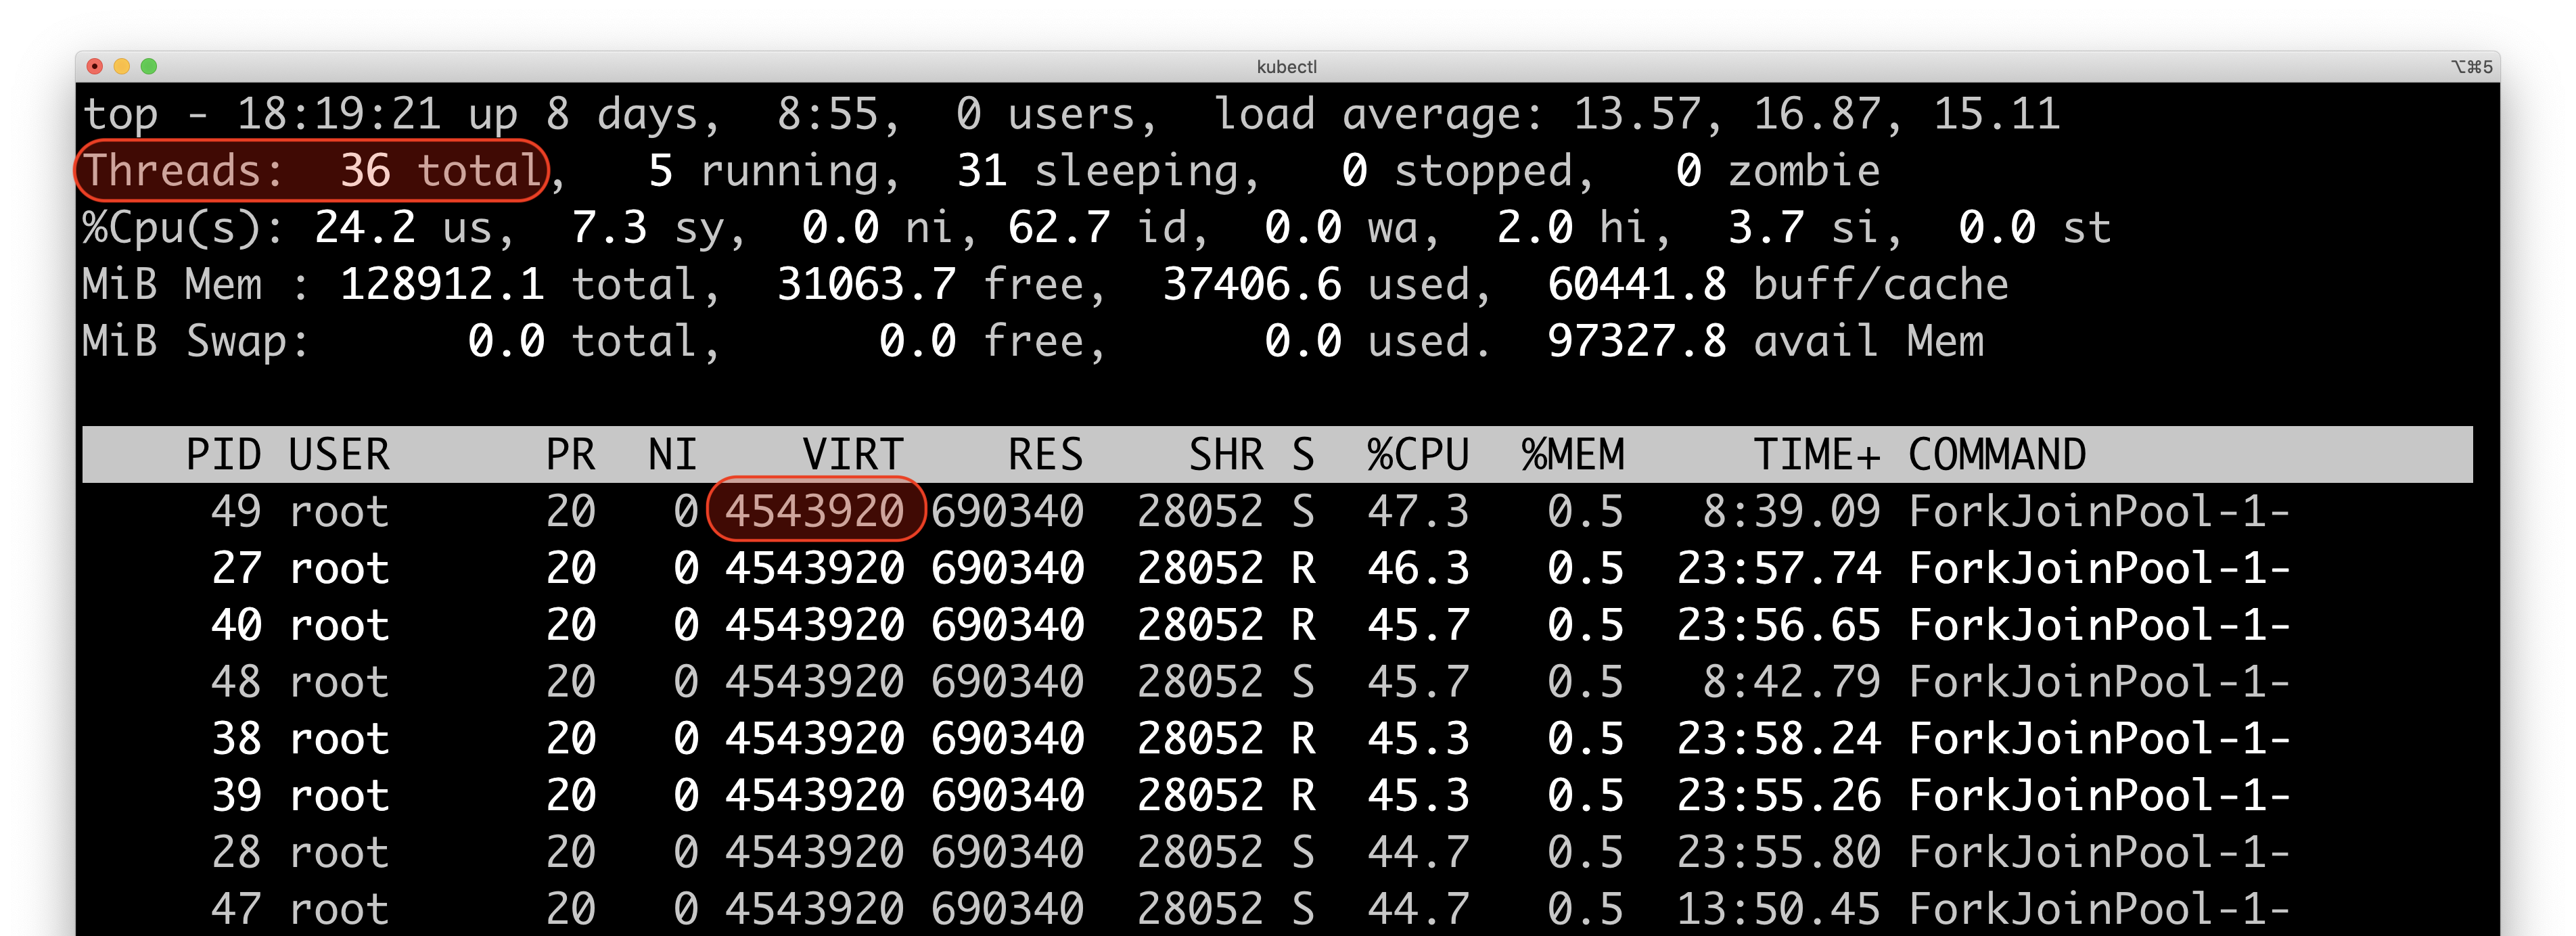The image size is (2576, 936).
Task: Click the COMMAND column header
Action: pos(1996,455)
